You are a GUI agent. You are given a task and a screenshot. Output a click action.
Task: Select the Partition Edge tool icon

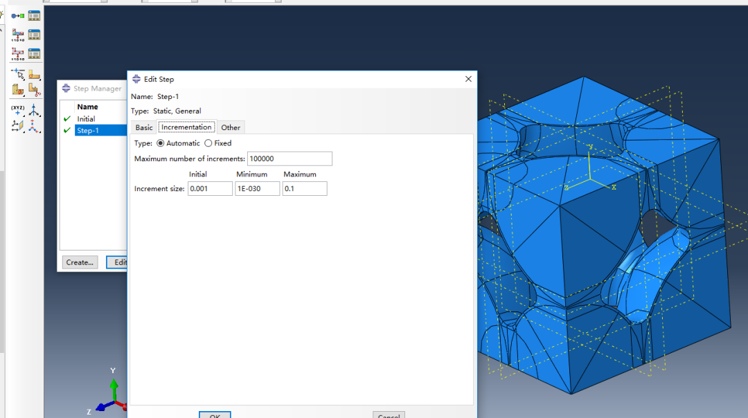click(x=17, y=74)
